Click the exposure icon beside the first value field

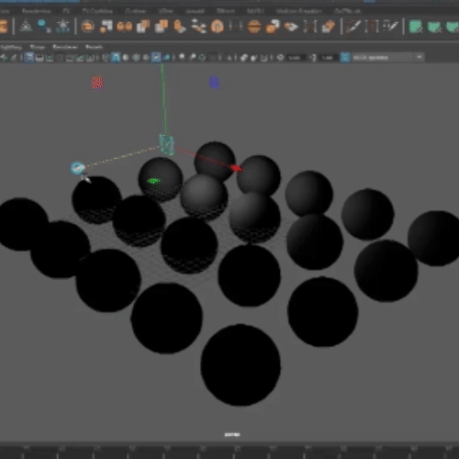tap(280, 58)
